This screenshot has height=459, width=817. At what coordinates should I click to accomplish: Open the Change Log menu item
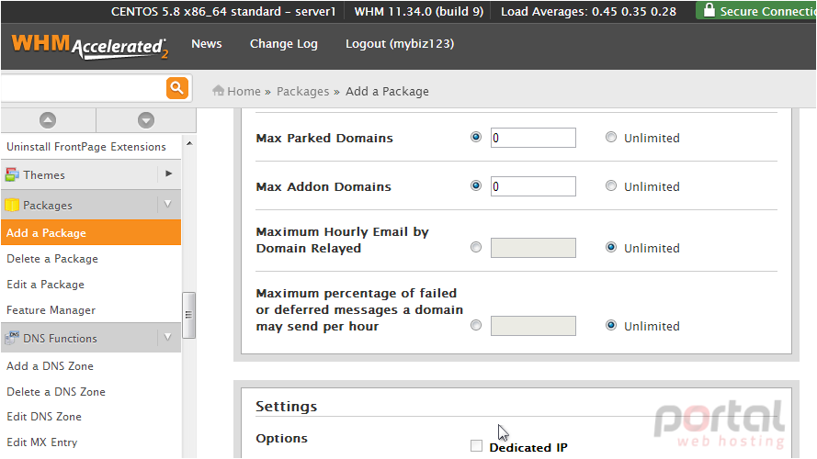click(283, 44)
